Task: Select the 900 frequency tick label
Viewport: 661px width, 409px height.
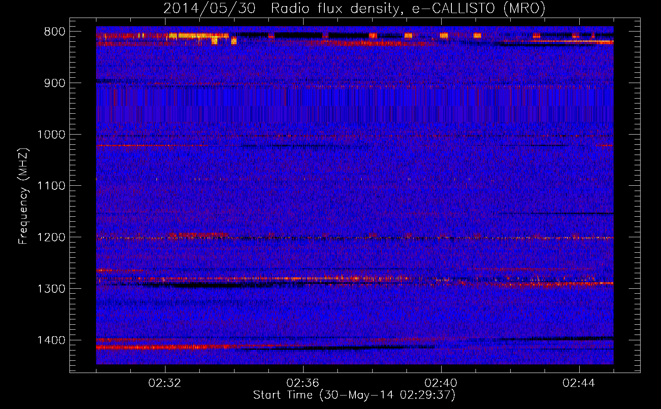Action: 54,83
